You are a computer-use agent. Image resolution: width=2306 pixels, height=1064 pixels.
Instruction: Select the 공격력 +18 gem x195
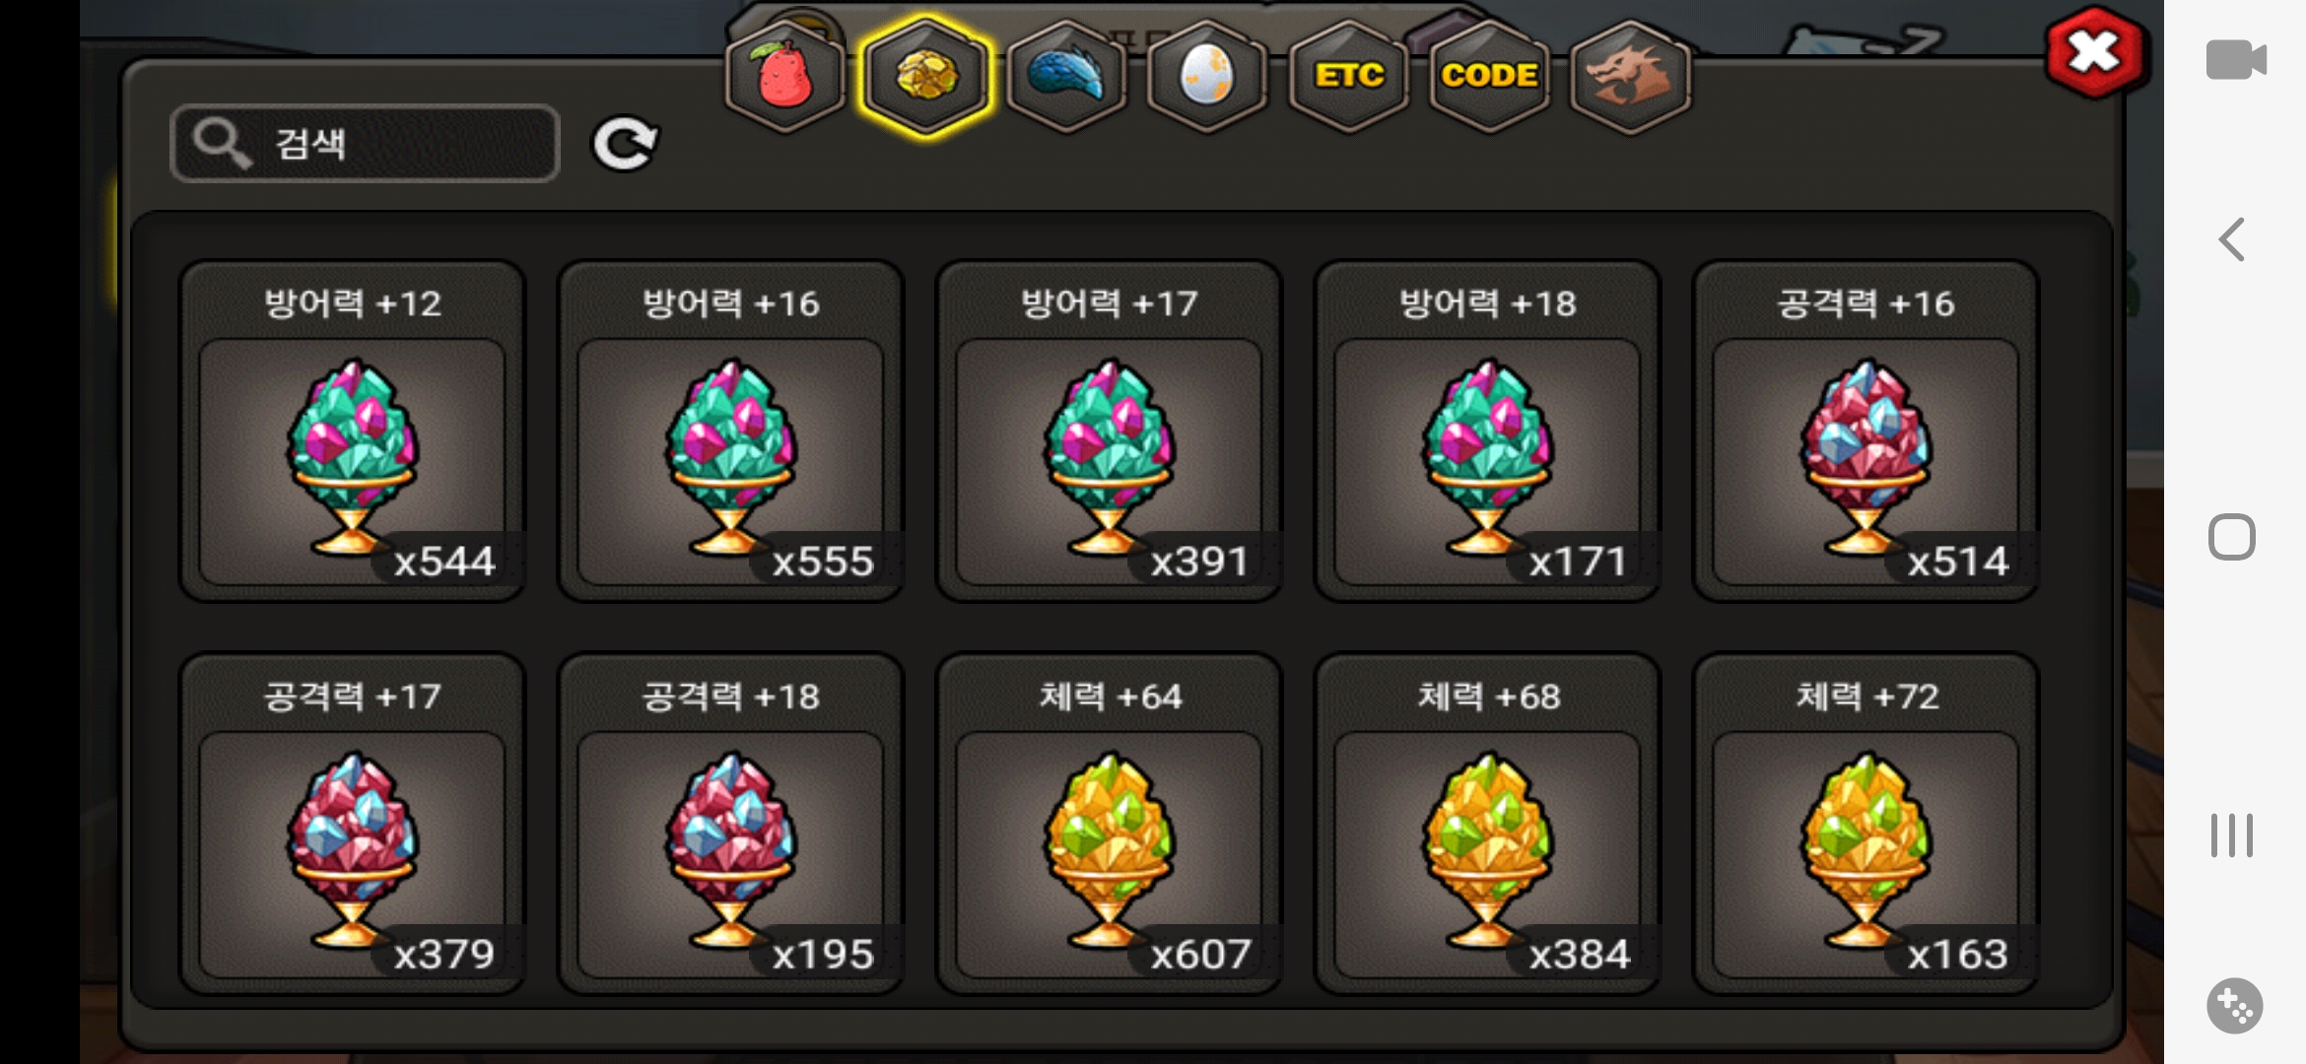point(730,824)
